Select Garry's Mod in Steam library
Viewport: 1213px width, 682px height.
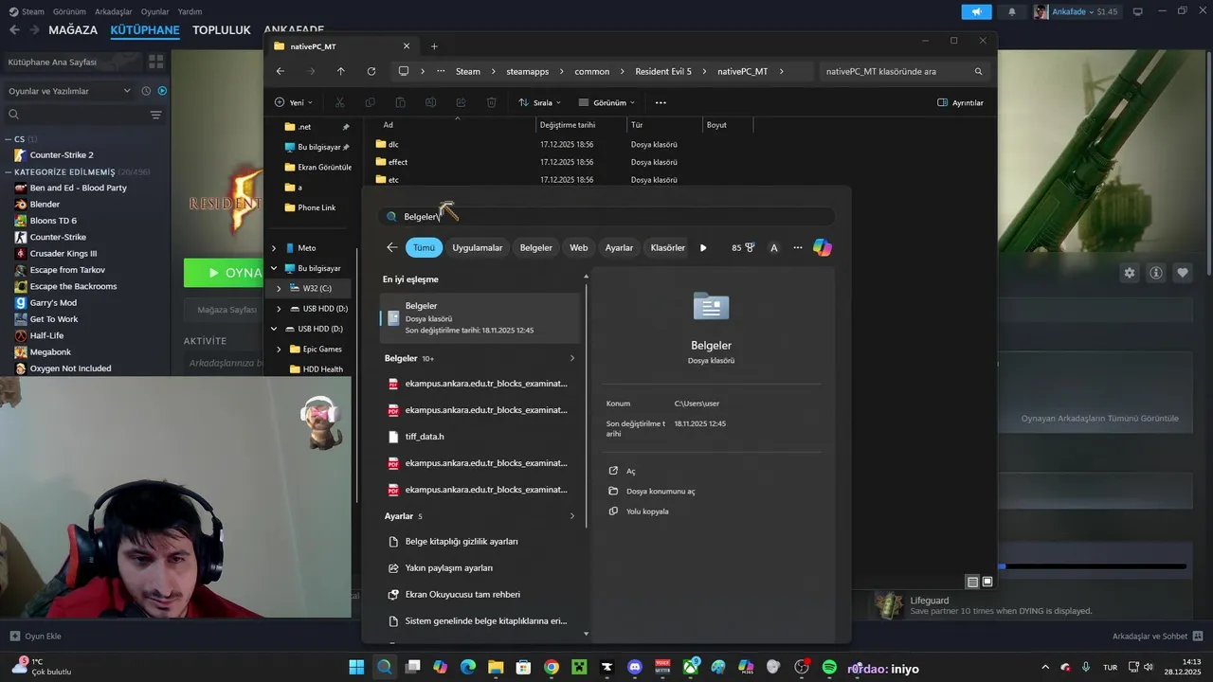coord(53,302)
